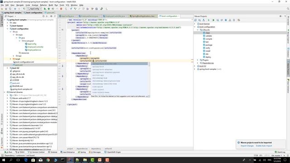Image resolution: width=290 pixels, height=163 pixels.
Task: Open the Spring tool window
Action: click(82, 152)
